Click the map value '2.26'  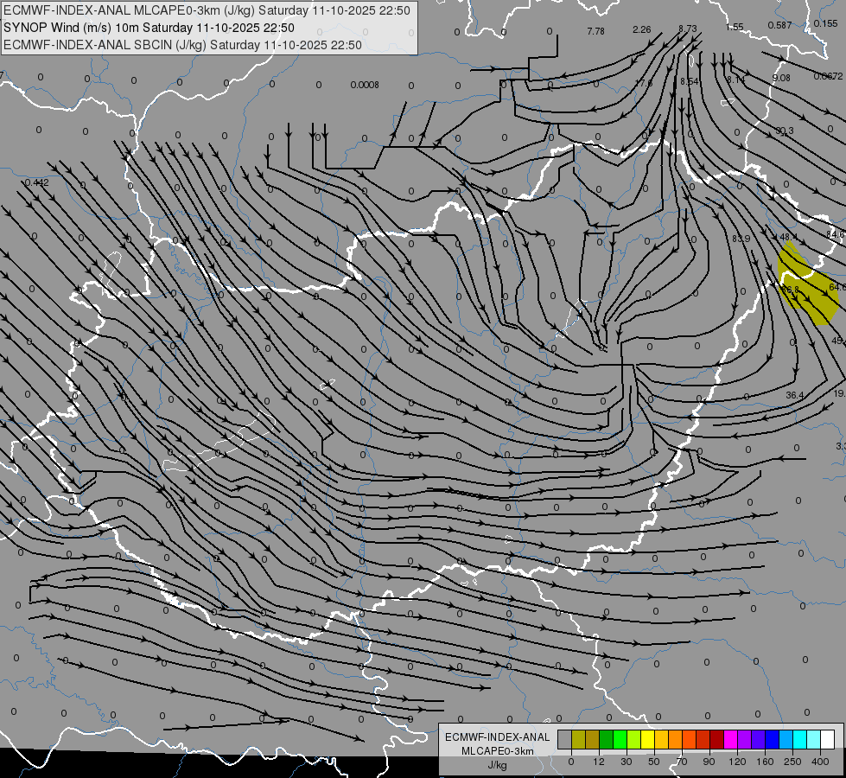641,29
